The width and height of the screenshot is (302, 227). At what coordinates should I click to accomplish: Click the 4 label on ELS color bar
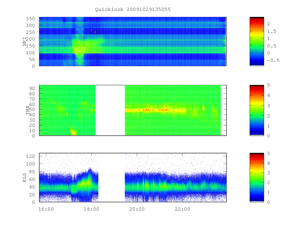coord(269,163)
